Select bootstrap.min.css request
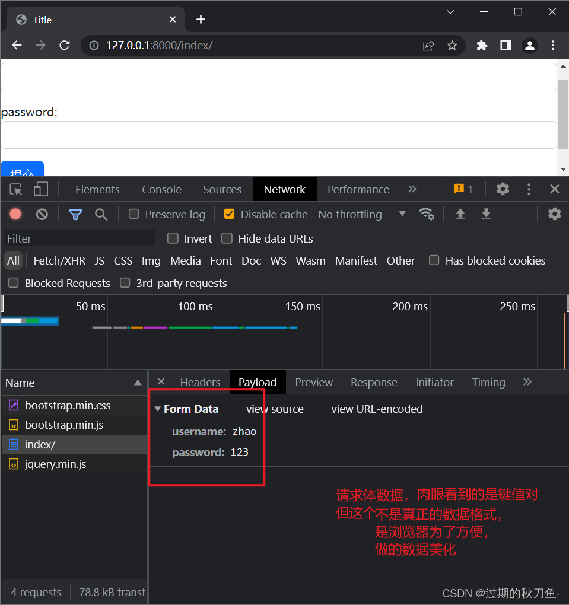This screenshot has height=605, width=569. [74, 405]
